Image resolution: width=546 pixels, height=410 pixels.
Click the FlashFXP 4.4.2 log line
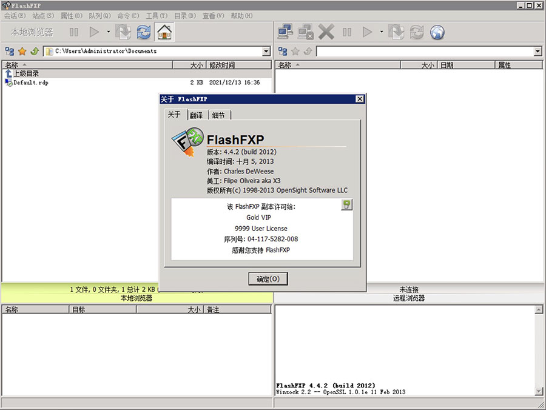tap(326, 386)
